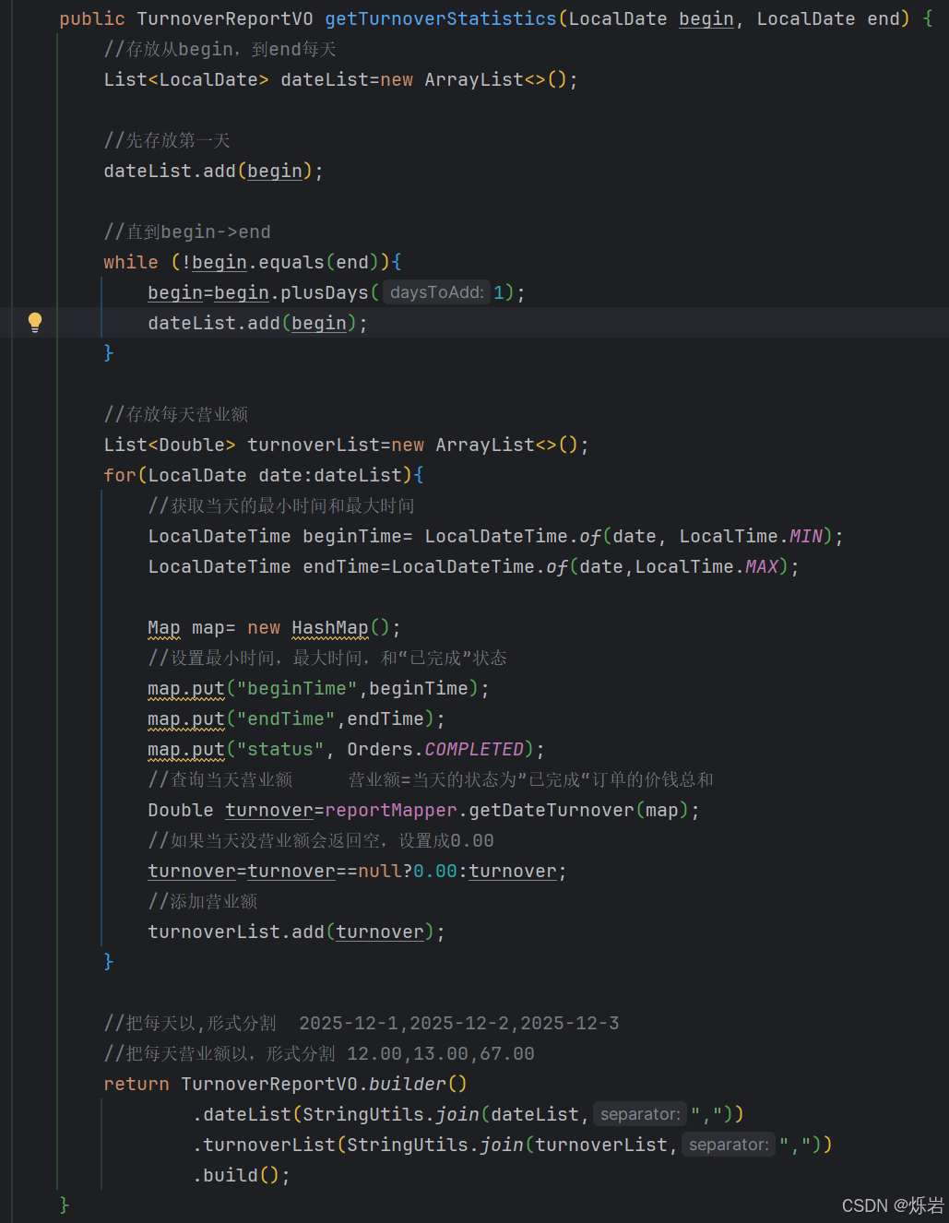Click the "endTime" string literal
Screen dimensions: 949x1223
click(286, 718)
